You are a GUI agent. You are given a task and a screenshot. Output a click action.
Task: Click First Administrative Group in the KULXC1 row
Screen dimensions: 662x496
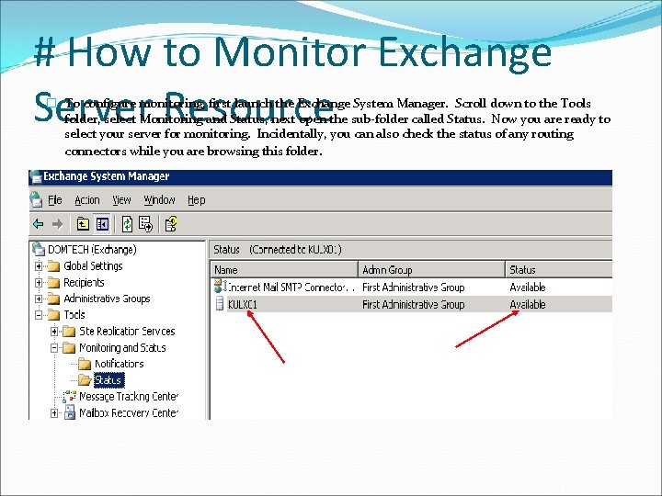point(414,304)
